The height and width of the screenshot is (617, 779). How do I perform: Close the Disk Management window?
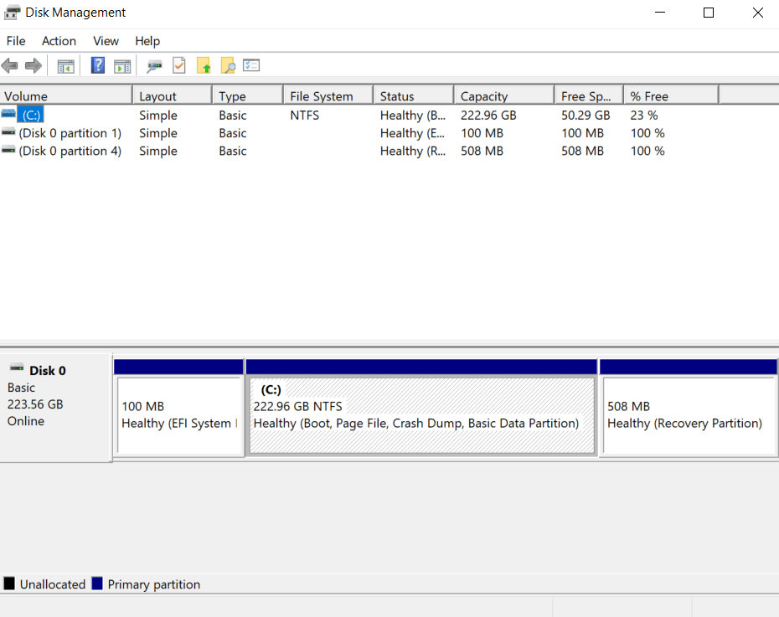pos(757,13)
